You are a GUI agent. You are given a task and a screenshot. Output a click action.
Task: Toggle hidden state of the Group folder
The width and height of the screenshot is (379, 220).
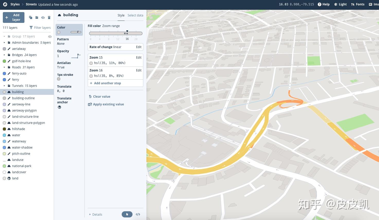pyautogui.click(x=50, y=36)
